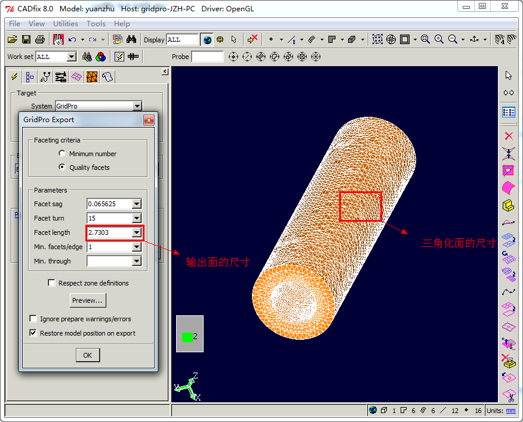Viewport: 523px width, 422px height.
Task: Click the printer icon in the toolbar
Action: click(x=40, y=39)
